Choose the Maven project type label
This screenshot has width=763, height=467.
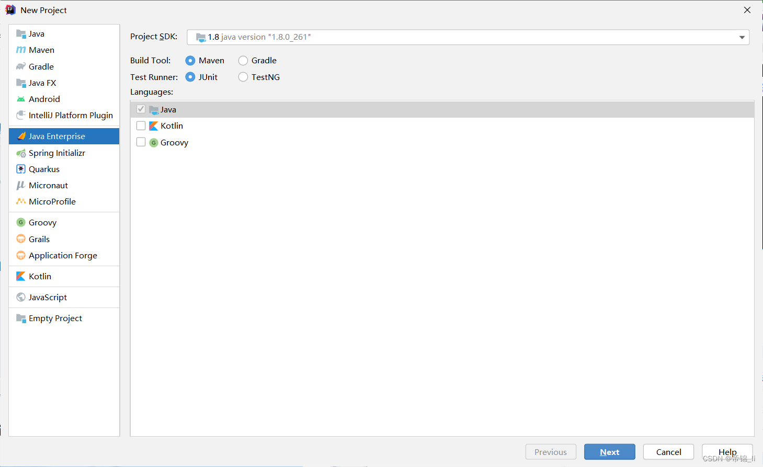coord(42,50)
